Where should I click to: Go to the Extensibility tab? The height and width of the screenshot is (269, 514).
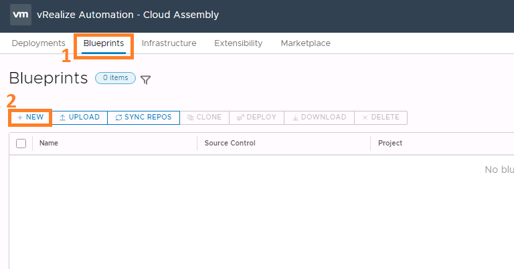pyautogui.click(x=238, y=43)
